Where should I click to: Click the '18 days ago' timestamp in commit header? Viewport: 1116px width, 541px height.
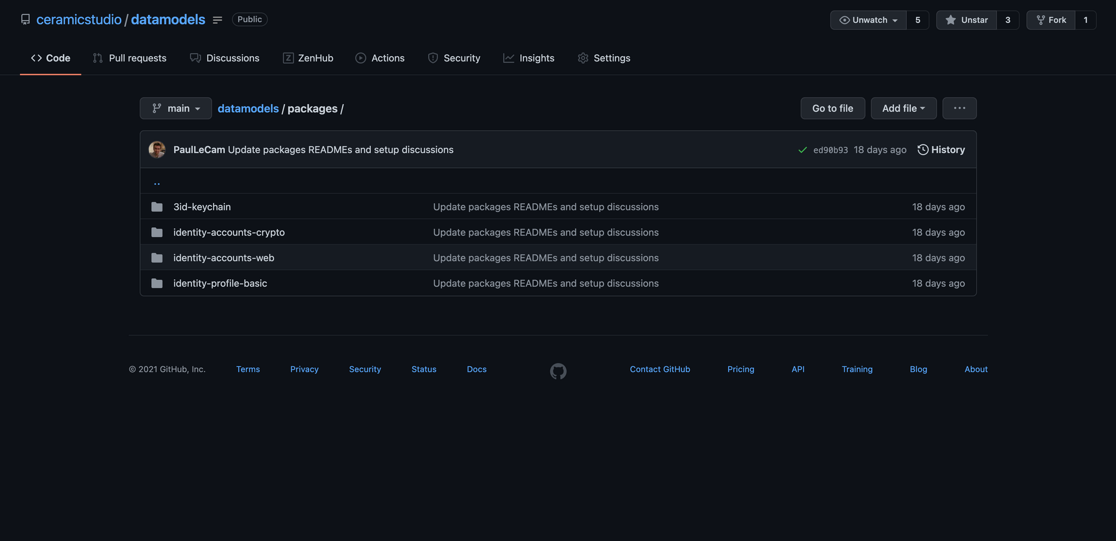tap(880, 150)
